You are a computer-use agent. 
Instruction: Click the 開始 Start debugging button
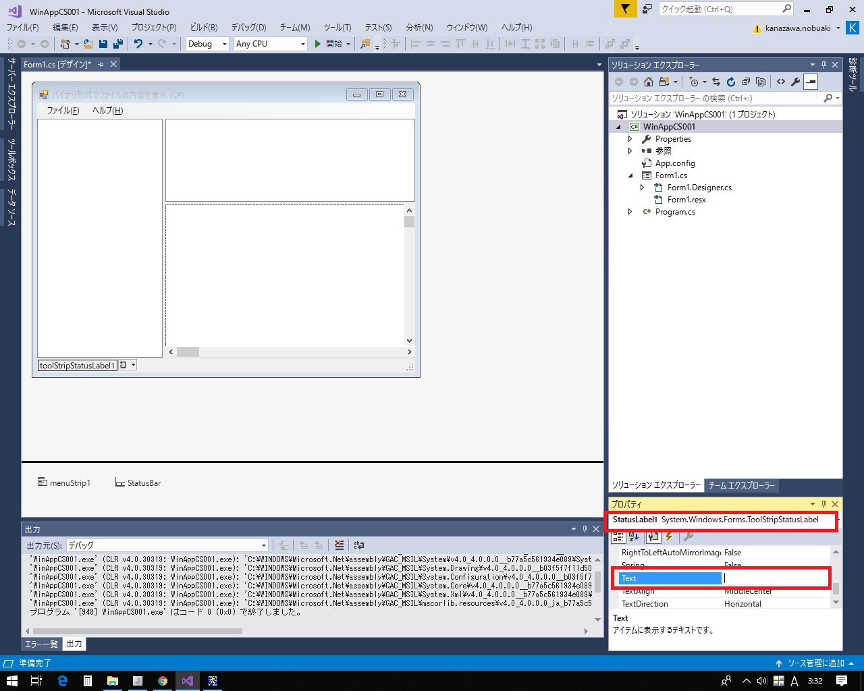328,44
